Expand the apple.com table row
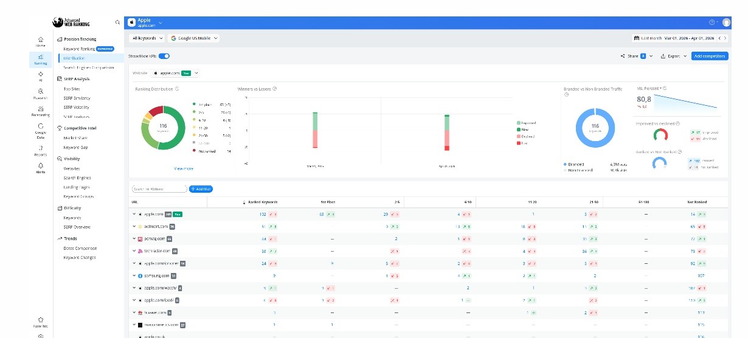 (x=134, y=214)
